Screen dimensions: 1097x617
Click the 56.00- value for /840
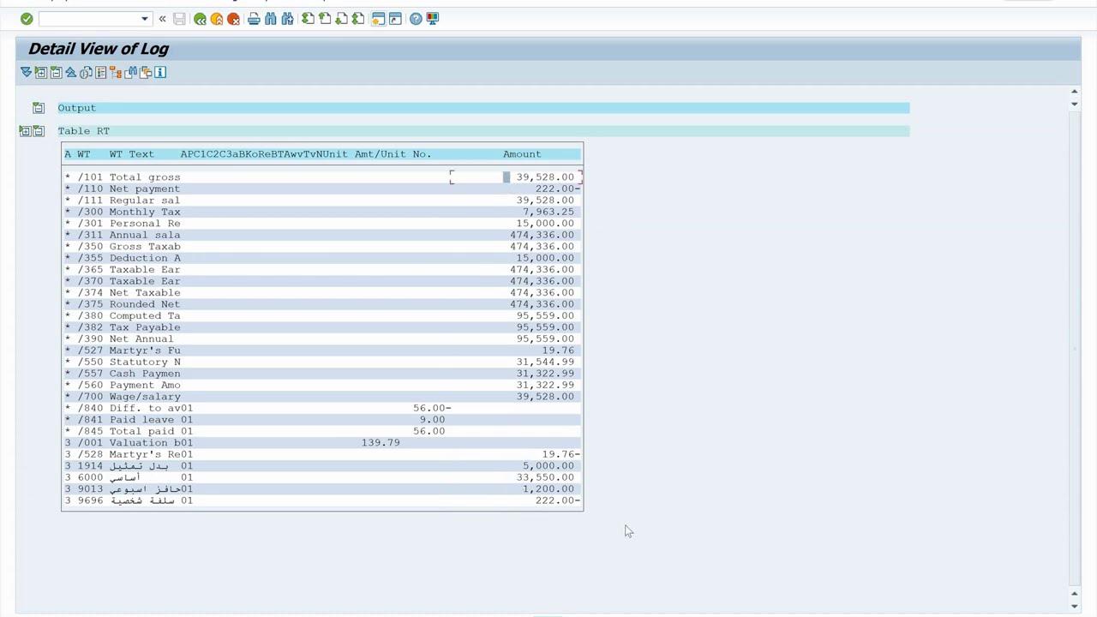tap(432, 409)
